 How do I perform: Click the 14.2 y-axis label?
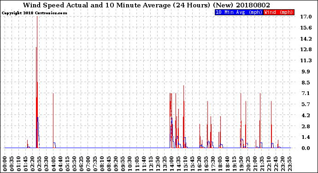point(306,39)
